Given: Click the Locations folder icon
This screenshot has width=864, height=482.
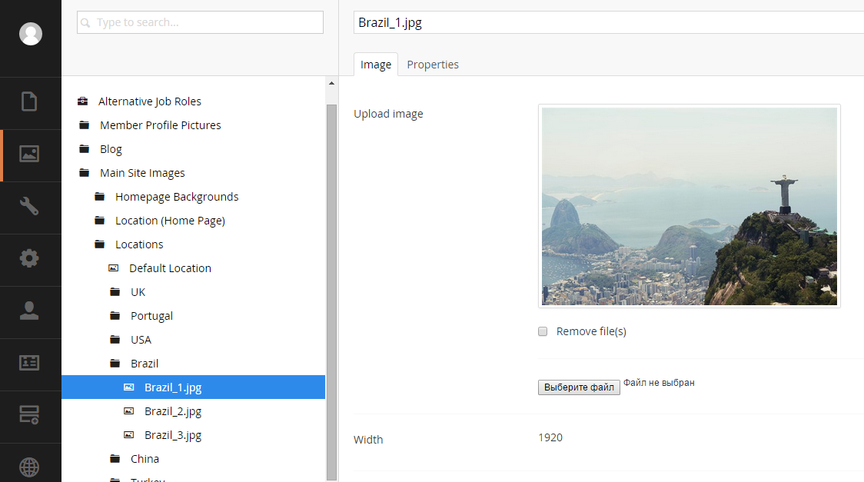Looking at the screenshot, I should click(100, 244).
